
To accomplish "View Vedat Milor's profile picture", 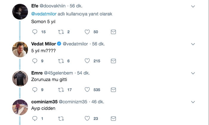I will [20, 49].
